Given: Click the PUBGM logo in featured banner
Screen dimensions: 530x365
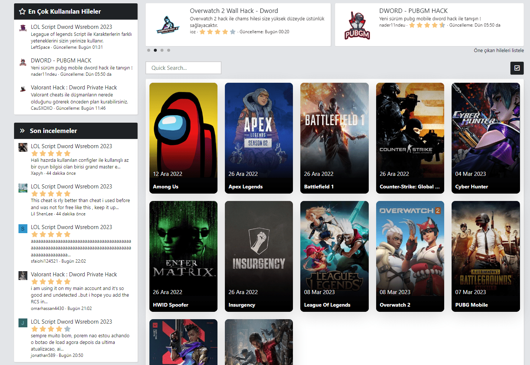Looking at the screenshot, I should 357,25.
